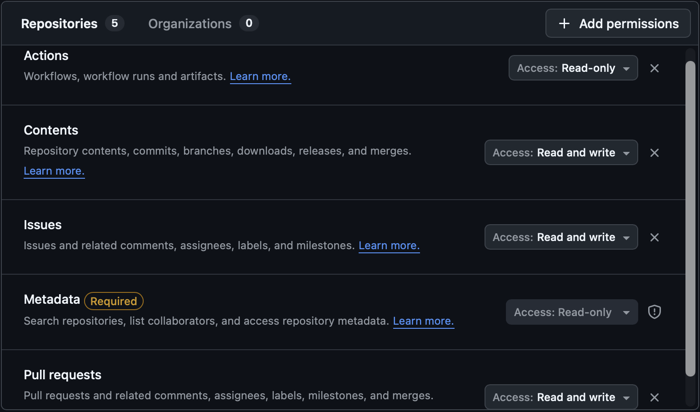Click the warning shield icon next to Metadata access
The image size is (700, 412).
click(654, 312)
